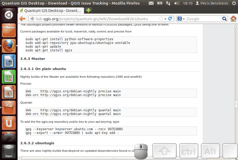Image resolution: width=238 pixels, height=160 pixels.
Task: Click the python-software-properties install line
Action: pos(69,39)
